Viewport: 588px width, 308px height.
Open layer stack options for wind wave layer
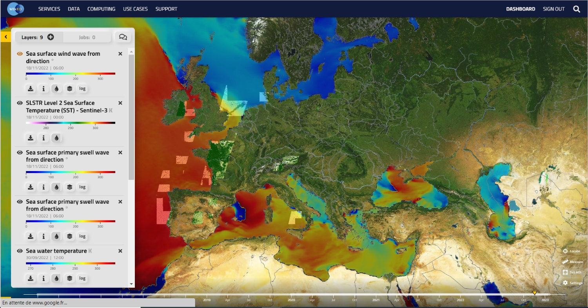click(x=69, y=89)
